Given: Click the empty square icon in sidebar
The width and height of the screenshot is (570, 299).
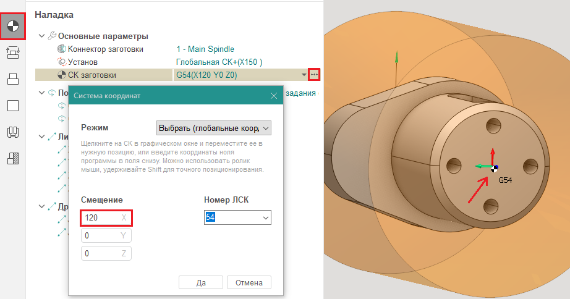Looking at the screenshot, I should [13, 105].
